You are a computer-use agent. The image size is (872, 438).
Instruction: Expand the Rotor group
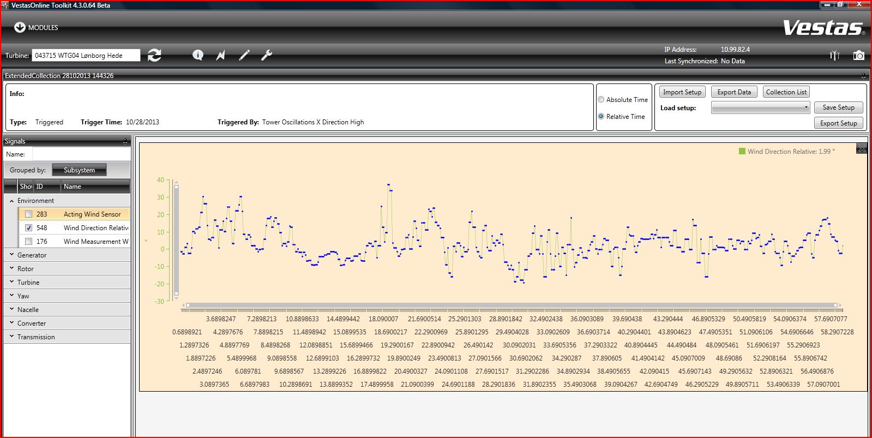click(12, 268)
